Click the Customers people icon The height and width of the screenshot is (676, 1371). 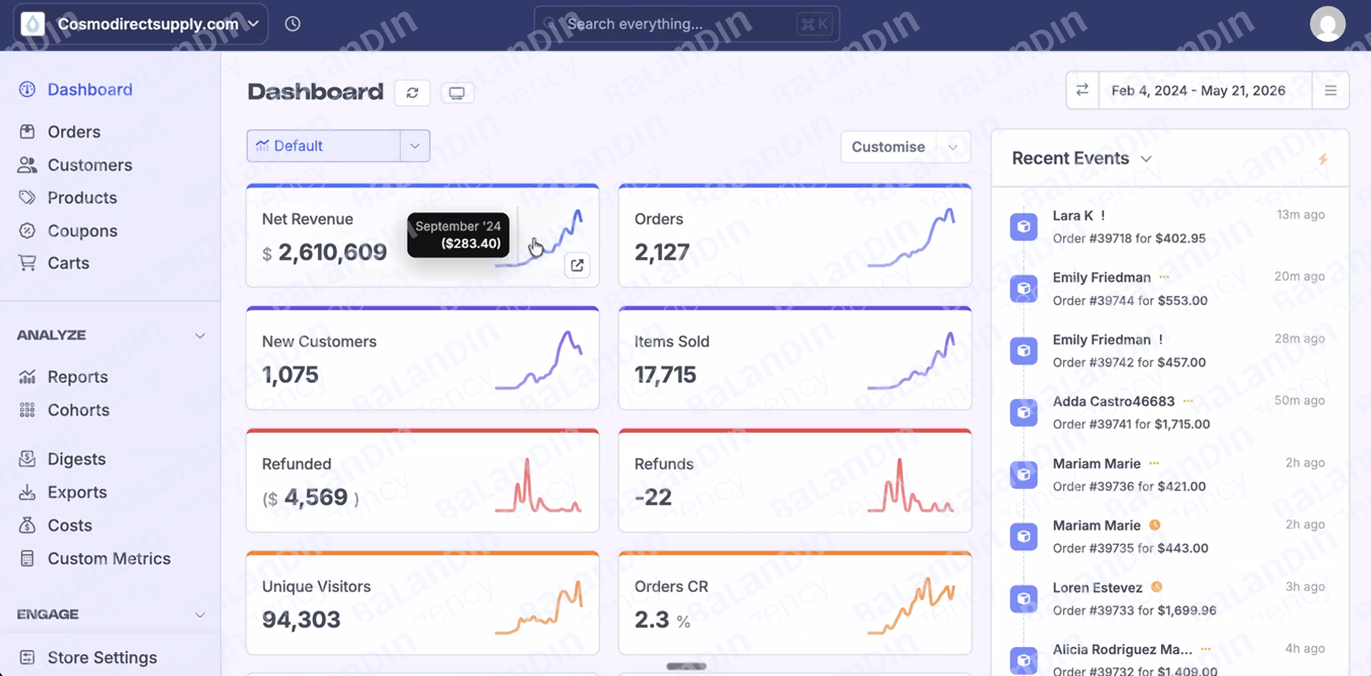(27, 165)
